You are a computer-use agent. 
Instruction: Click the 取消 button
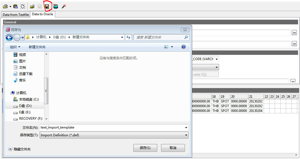(173, 148)
